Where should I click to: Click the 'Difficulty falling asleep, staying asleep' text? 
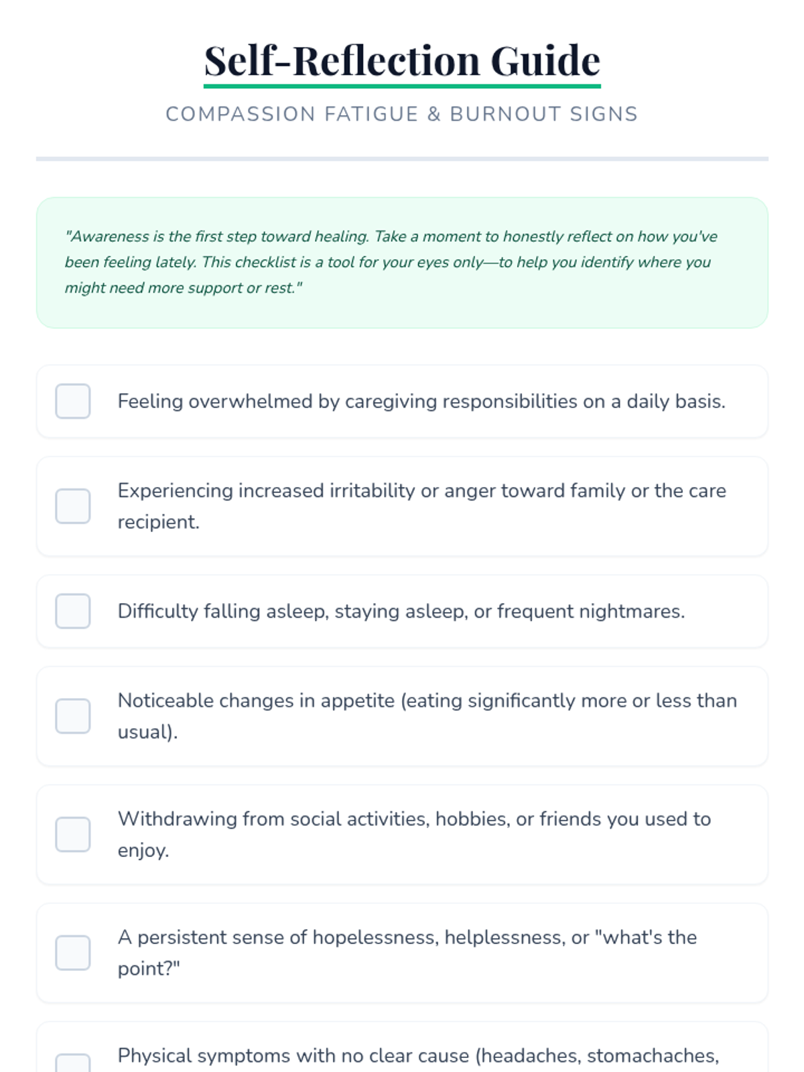pos(401,611)
